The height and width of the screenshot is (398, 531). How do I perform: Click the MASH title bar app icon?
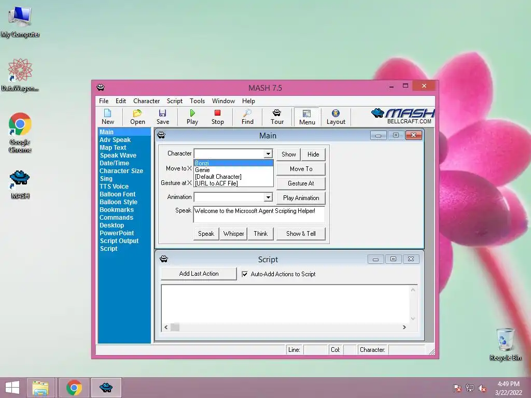[x=101, y=87]
